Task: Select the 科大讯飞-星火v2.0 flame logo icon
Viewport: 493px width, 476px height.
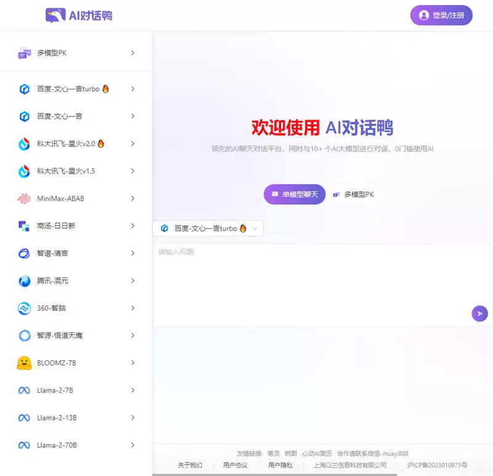Action: point(24,144)
